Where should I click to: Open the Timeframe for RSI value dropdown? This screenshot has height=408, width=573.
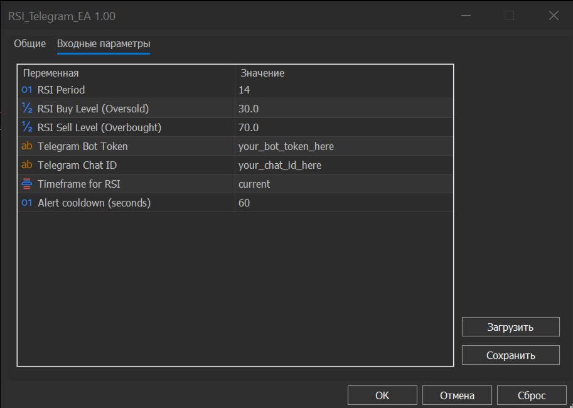(343, 184)
